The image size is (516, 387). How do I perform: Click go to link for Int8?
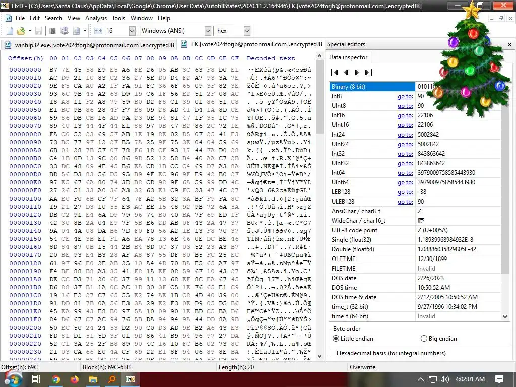405,96
